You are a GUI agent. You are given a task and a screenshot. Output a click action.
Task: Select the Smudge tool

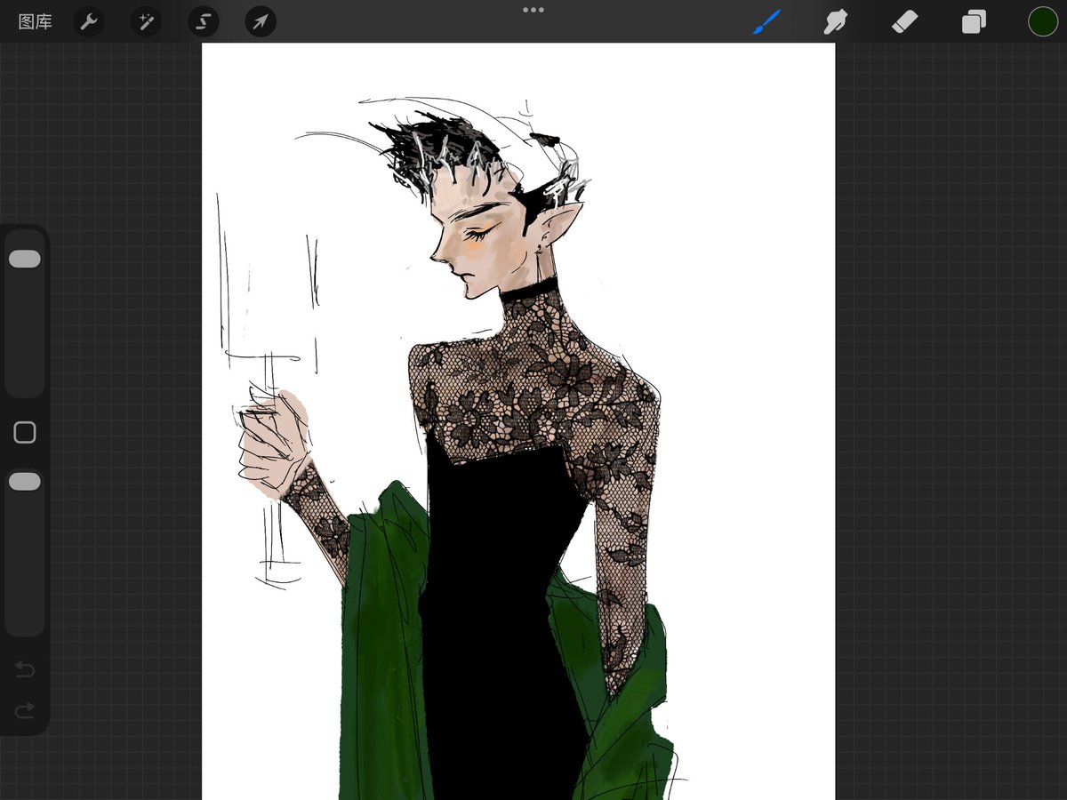[835, 22]
